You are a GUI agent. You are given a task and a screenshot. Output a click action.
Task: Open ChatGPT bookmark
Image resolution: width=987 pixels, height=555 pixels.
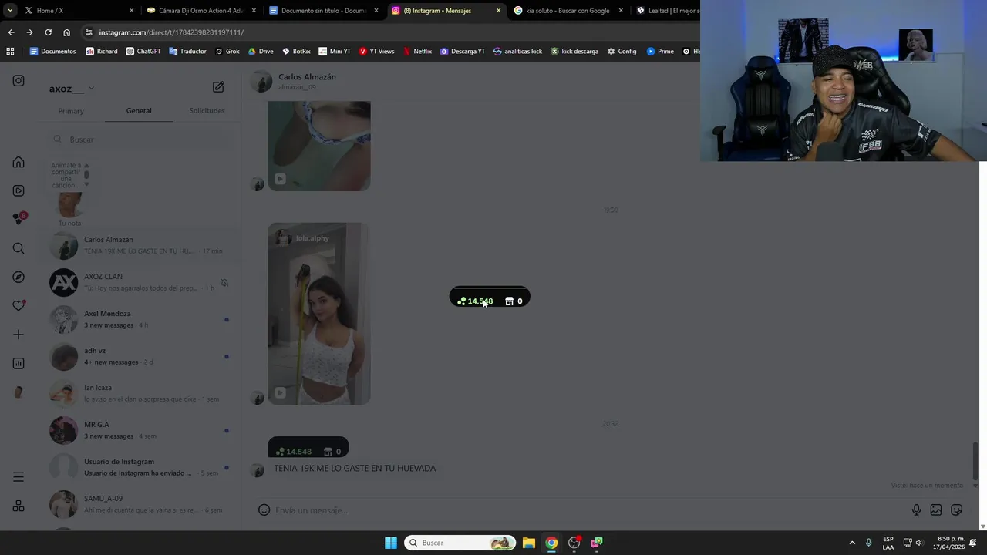(x=143, y=52)
